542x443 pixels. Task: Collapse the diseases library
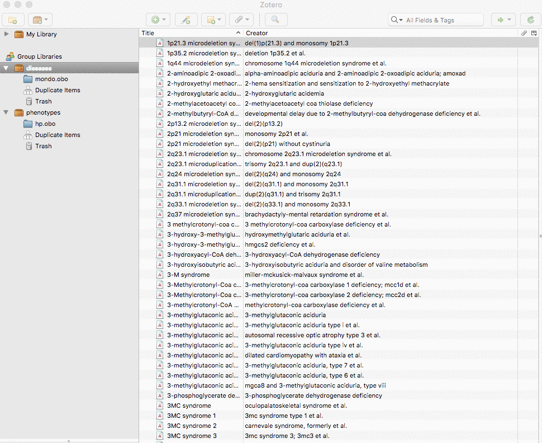click(x=6, y=68)
